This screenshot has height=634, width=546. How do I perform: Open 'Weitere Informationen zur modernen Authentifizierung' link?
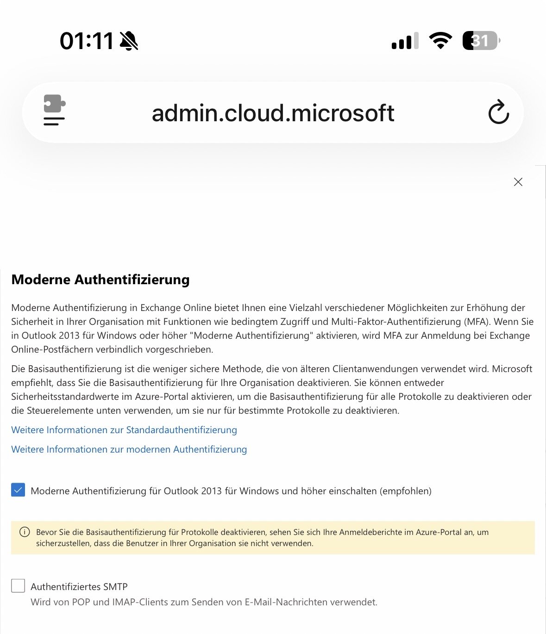click(x=129, y=449)
